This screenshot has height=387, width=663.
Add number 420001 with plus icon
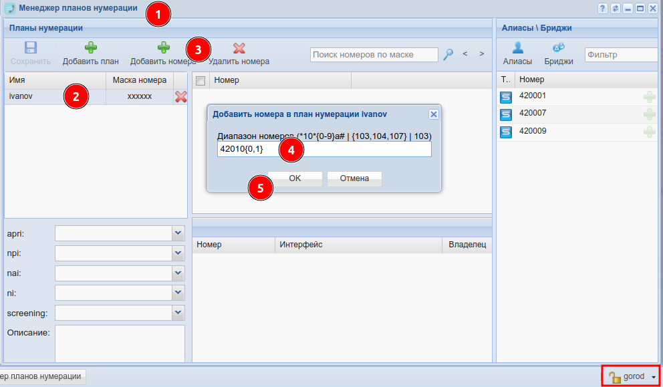[649, 97]
